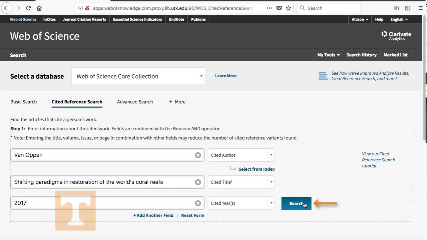Click Add Another Field link
Screen dimensions: 427x240
tap(153, 215)
